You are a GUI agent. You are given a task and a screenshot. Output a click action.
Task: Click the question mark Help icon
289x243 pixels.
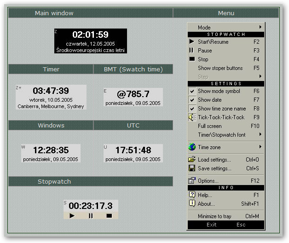[192, 195]
